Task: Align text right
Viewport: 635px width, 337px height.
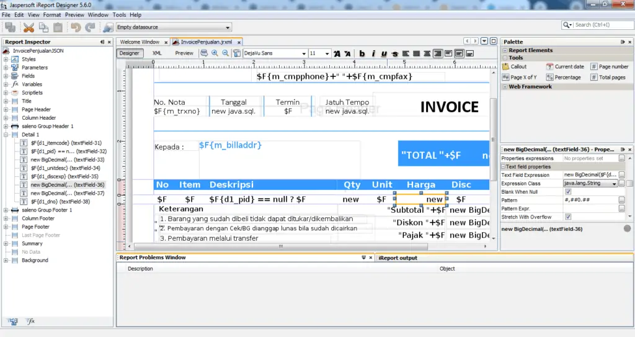Action: (438, 53)
